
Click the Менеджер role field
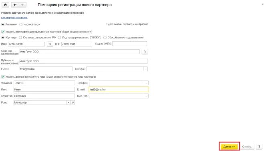pos(40,103)
